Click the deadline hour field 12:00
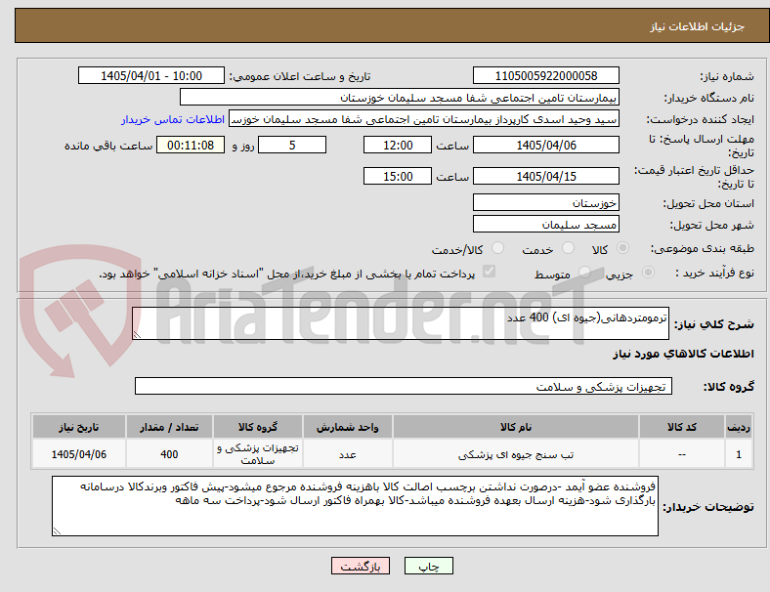Screen dimensions: 770x592 [398, 145]
